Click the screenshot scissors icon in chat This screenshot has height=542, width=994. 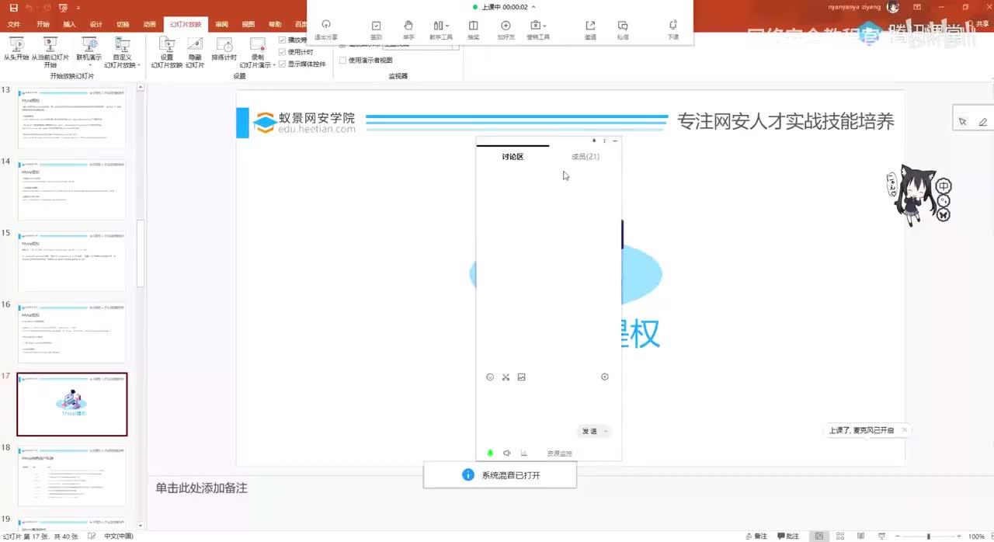(506, 377)
